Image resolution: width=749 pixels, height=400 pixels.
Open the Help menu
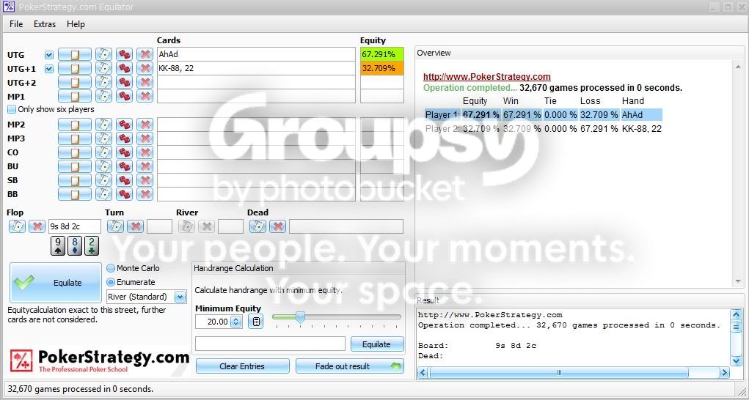76,24
